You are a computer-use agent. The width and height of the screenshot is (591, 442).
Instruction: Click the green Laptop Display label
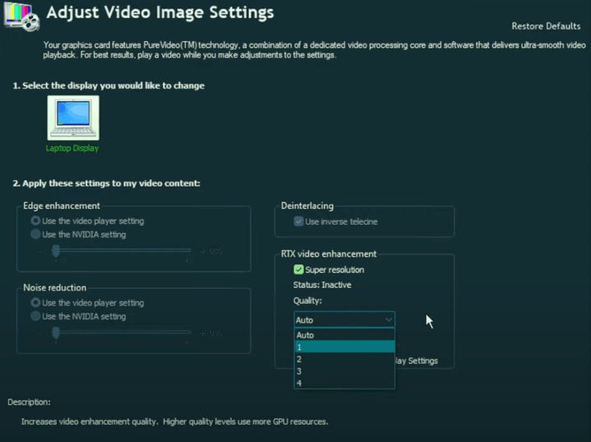click(73, 149)
